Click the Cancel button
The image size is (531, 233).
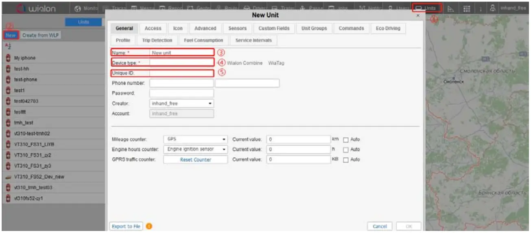[x=380, y=227]
